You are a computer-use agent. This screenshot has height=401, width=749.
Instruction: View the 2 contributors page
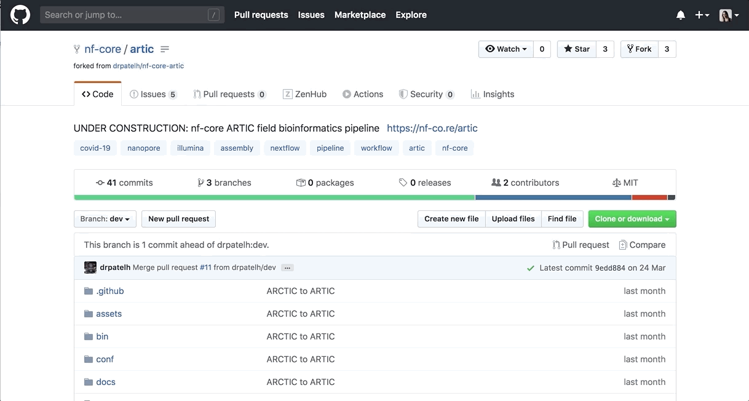526,183
